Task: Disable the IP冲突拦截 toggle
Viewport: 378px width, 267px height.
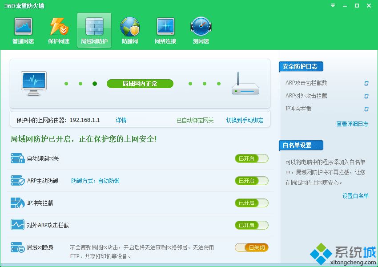Action: [x=252, y=203]
